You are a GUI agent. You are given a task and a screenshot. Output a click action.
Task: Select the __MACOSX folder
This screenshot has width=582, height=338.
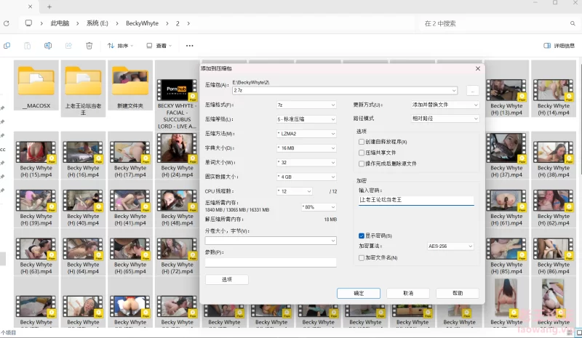[x=36, y=81]
